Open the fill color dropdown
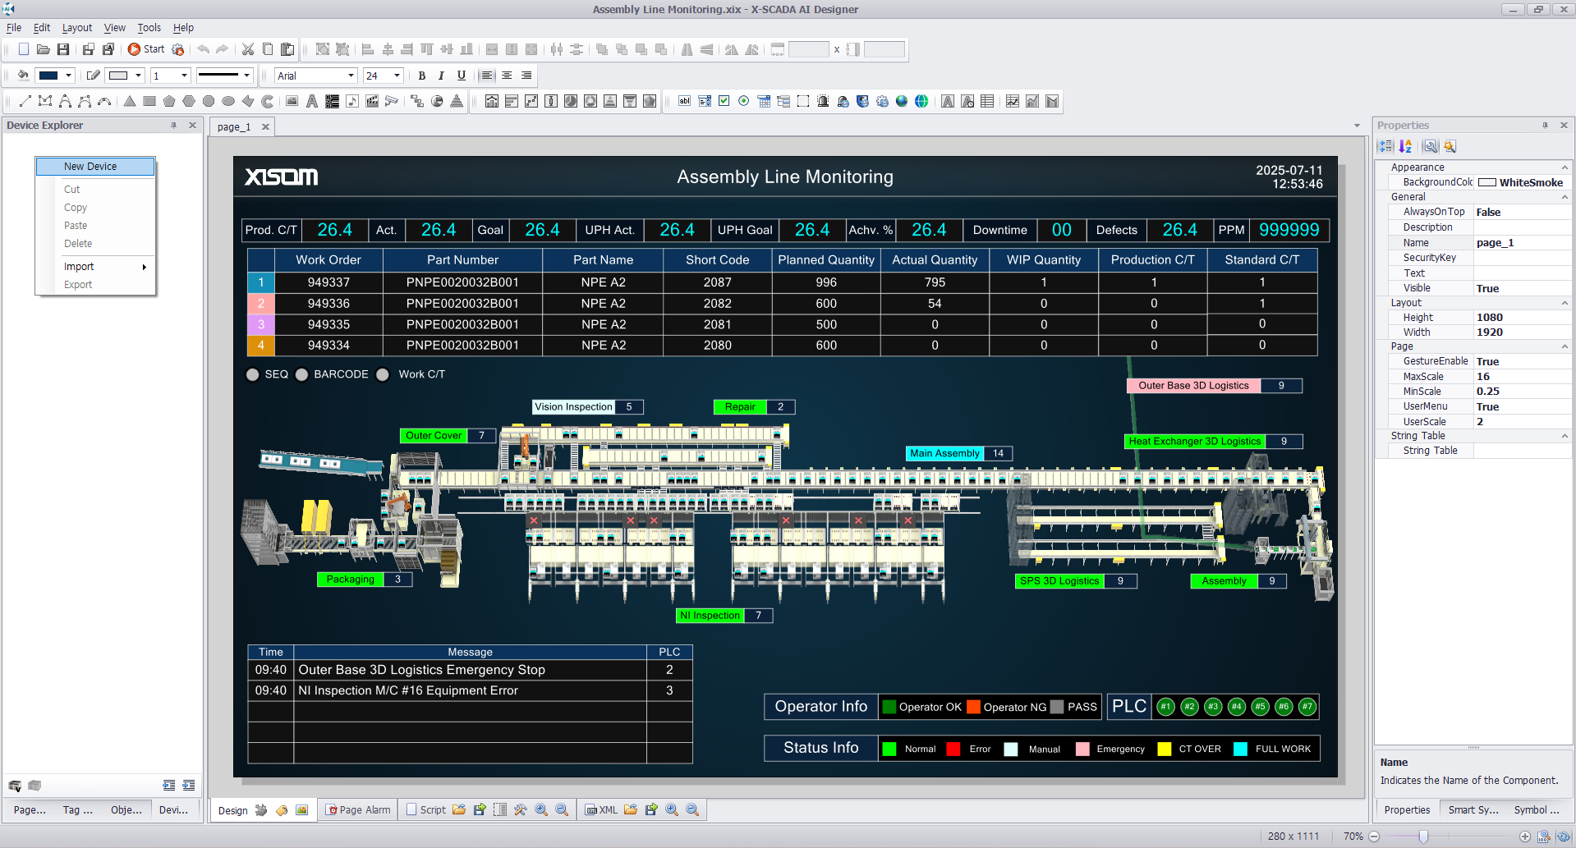1576x848 pixels. tap(69, 76)
